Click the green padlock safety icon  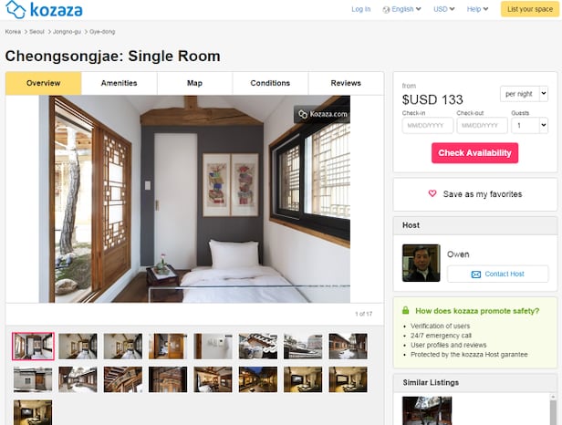point(405,310)
